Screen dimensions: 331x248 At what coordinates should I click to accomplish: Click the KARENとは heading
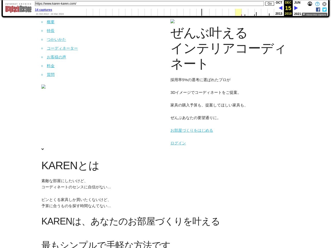coord(70,166)
